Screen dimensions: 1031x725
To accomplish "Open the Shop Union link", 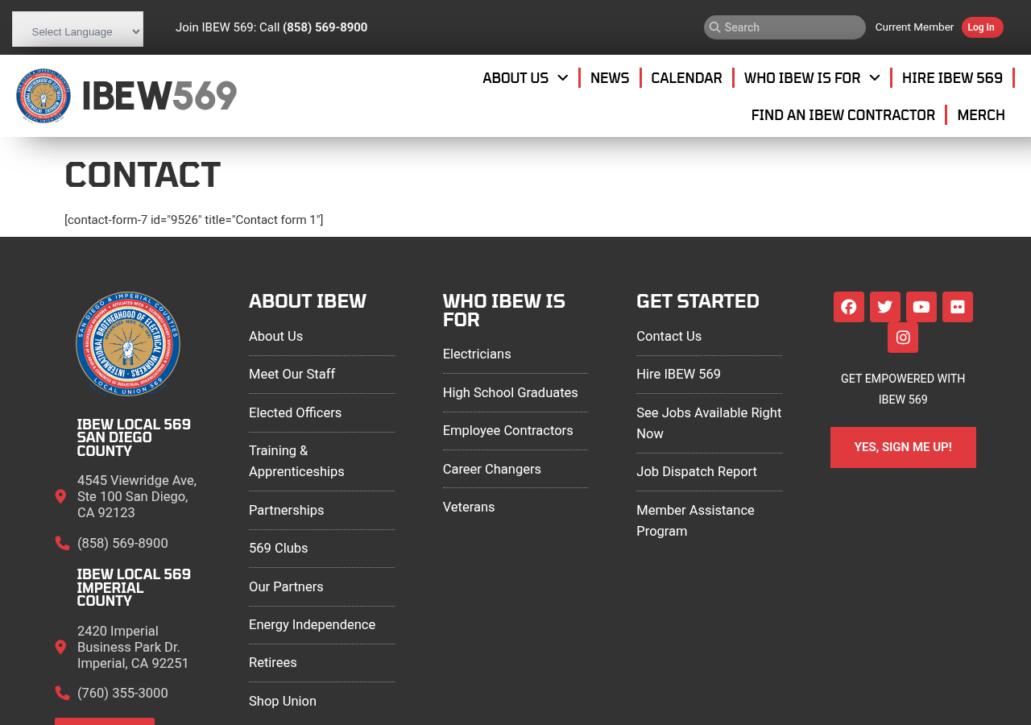I will tap(283, 702).
